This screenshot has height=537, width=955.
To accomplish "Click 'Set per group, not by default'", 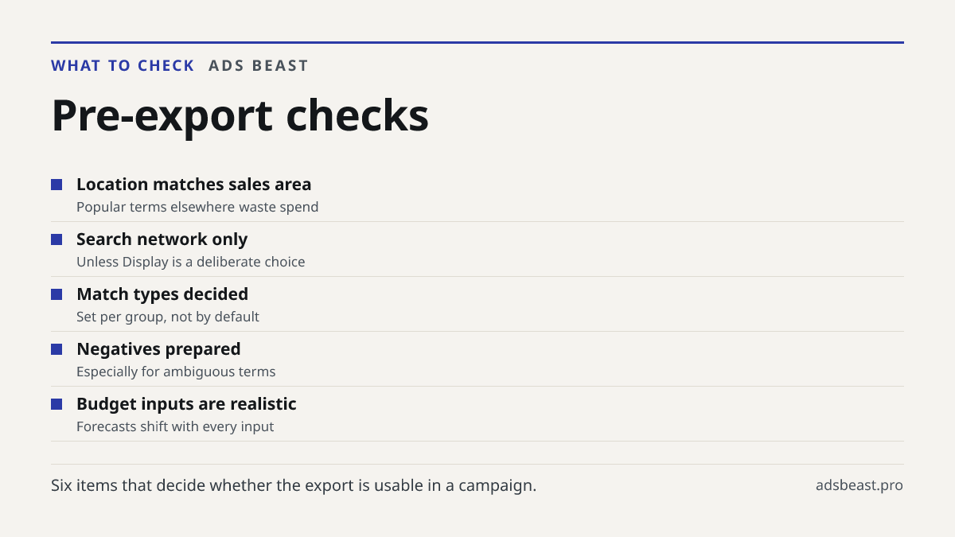I will pyautogui.click(x=168, y=317).
